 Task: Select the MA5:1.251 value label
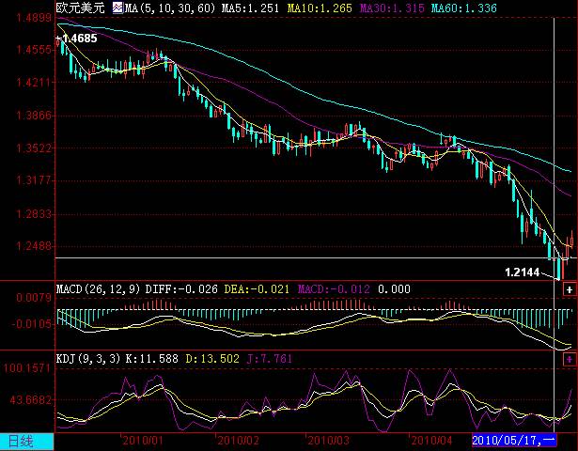coord(250,8)
